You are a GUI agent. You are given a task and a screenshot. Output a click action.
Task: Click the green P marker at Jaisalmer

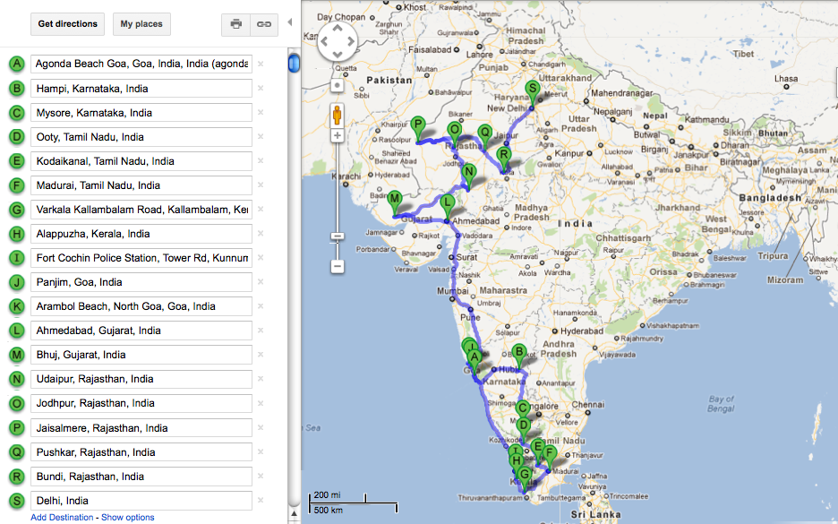[x=417, y=125]
